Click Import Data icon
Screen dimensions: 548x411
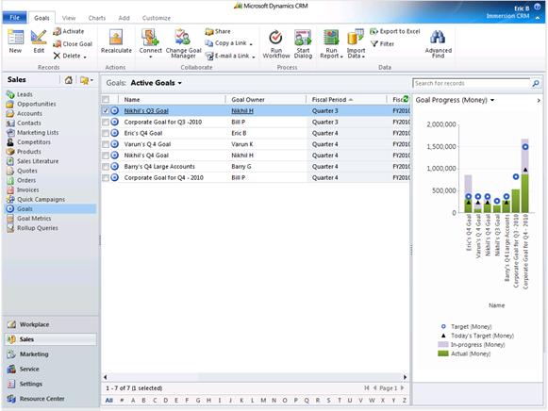[356, 38]
